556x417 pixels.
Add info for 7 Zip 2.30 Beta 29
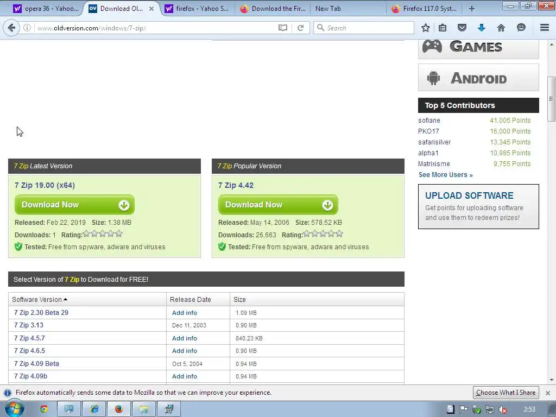[x=185, y=313]
